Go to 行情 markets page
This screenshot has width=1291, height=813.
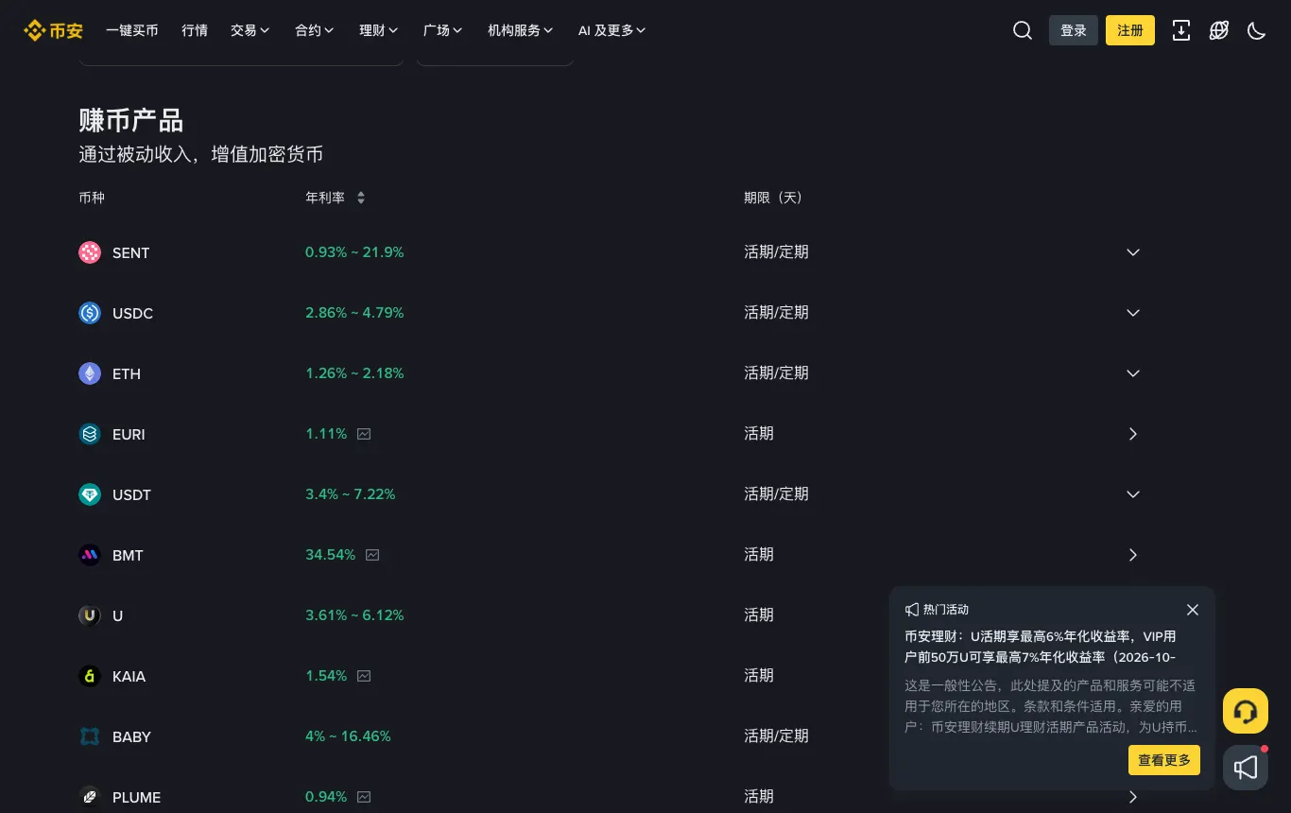(195, 30)
